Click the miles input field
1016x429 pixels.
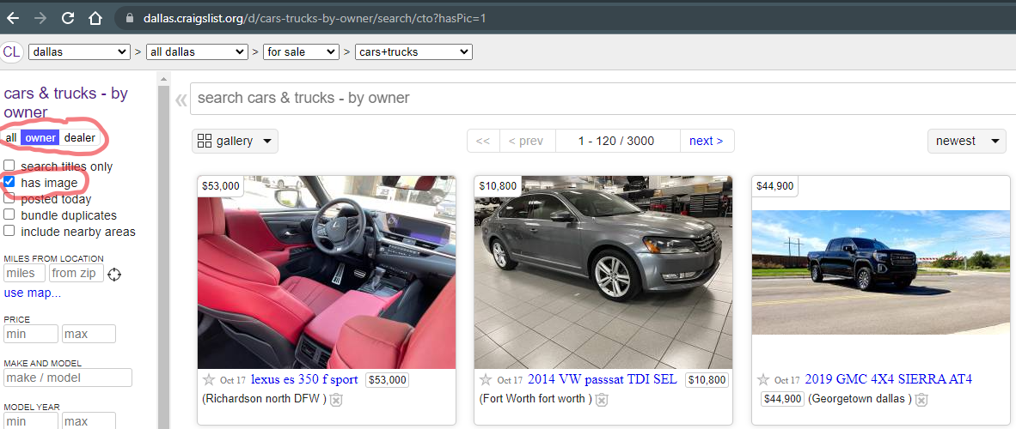click(25, 273)
